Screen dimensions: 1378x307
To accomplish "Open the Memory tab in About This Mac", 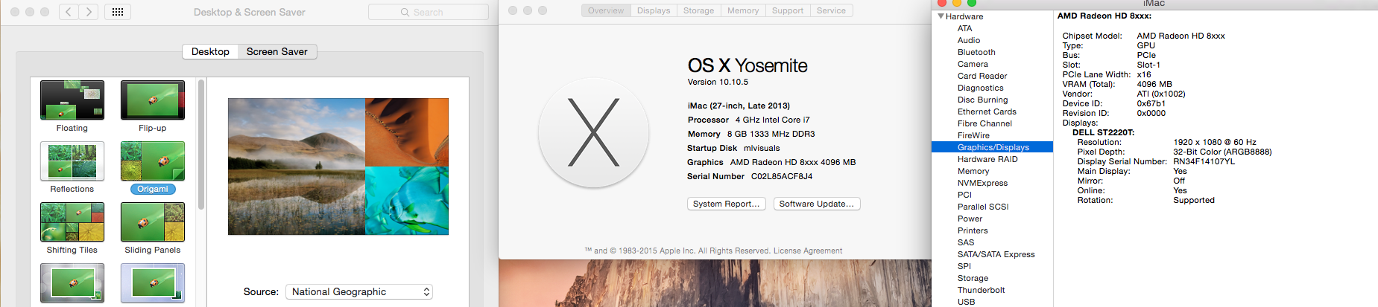I will (743, 10).
